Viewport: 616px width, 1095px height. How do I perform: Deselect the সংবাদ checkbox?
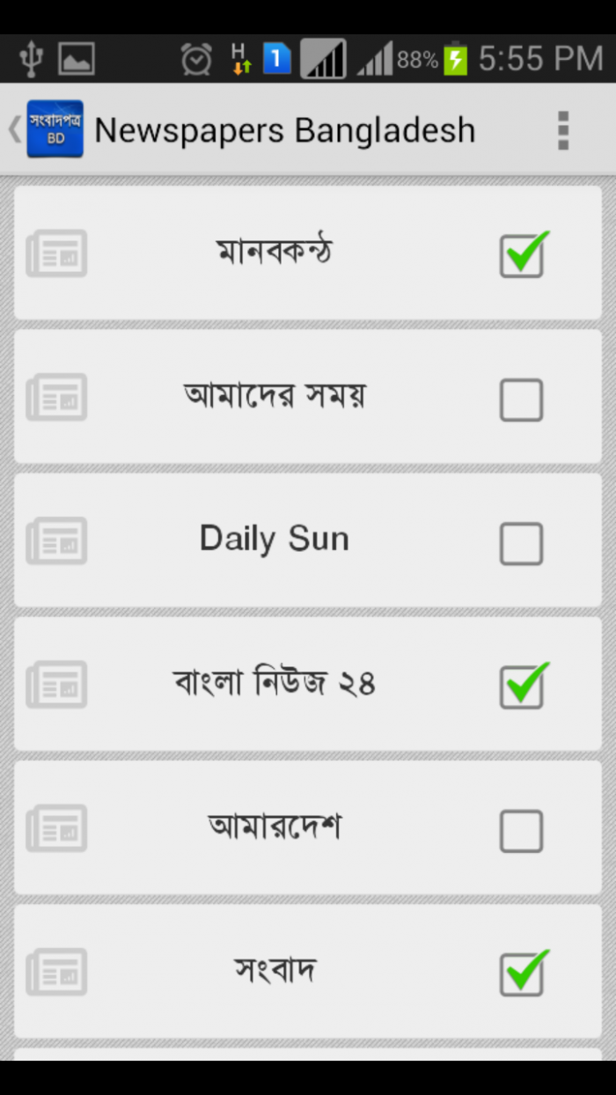pyautogui.click(x=522, y=974)
